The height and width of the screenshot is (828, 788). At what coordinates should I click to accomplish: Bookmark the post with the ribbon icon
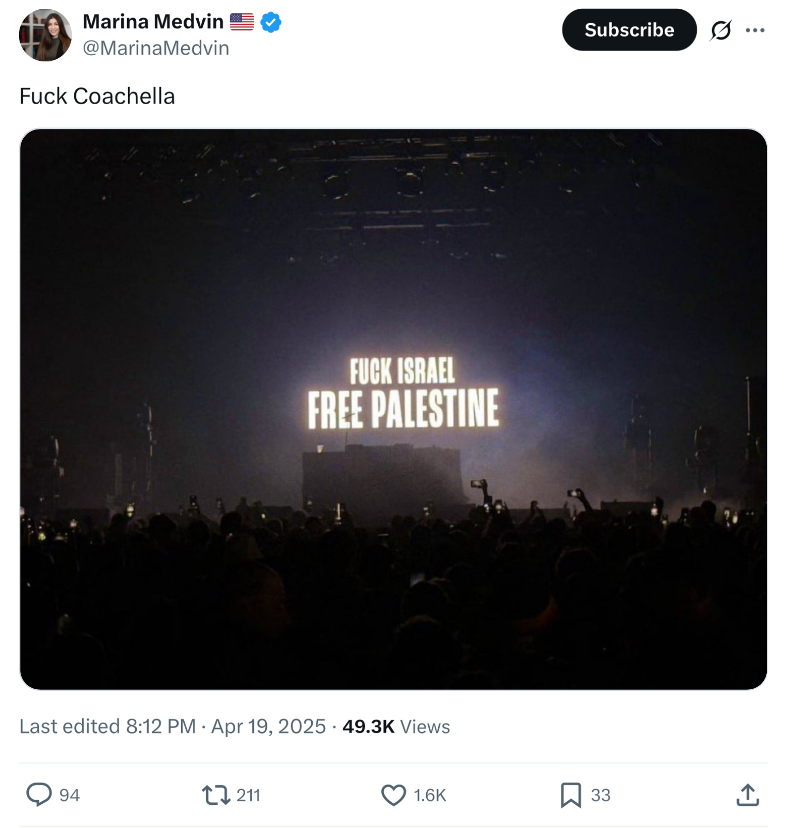coord(571,795)
